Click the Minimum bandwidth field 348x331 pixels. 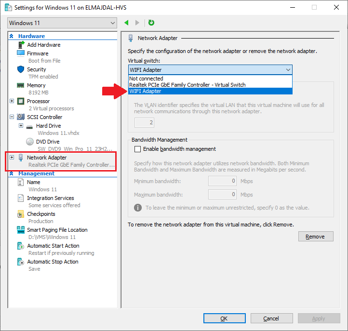pyautogui.click(x=222, y=181)
